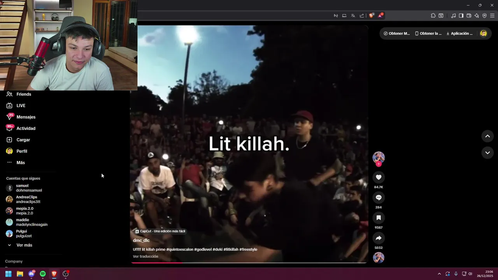The image size is (498, 280).
Task: Open Leo AI sparkle icon
Action: 477,16
